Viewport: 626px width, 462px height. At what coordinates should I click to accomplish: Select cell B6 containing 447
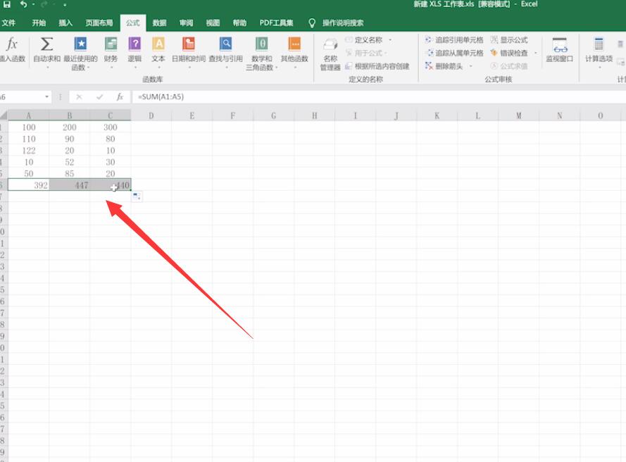[70, 185]
